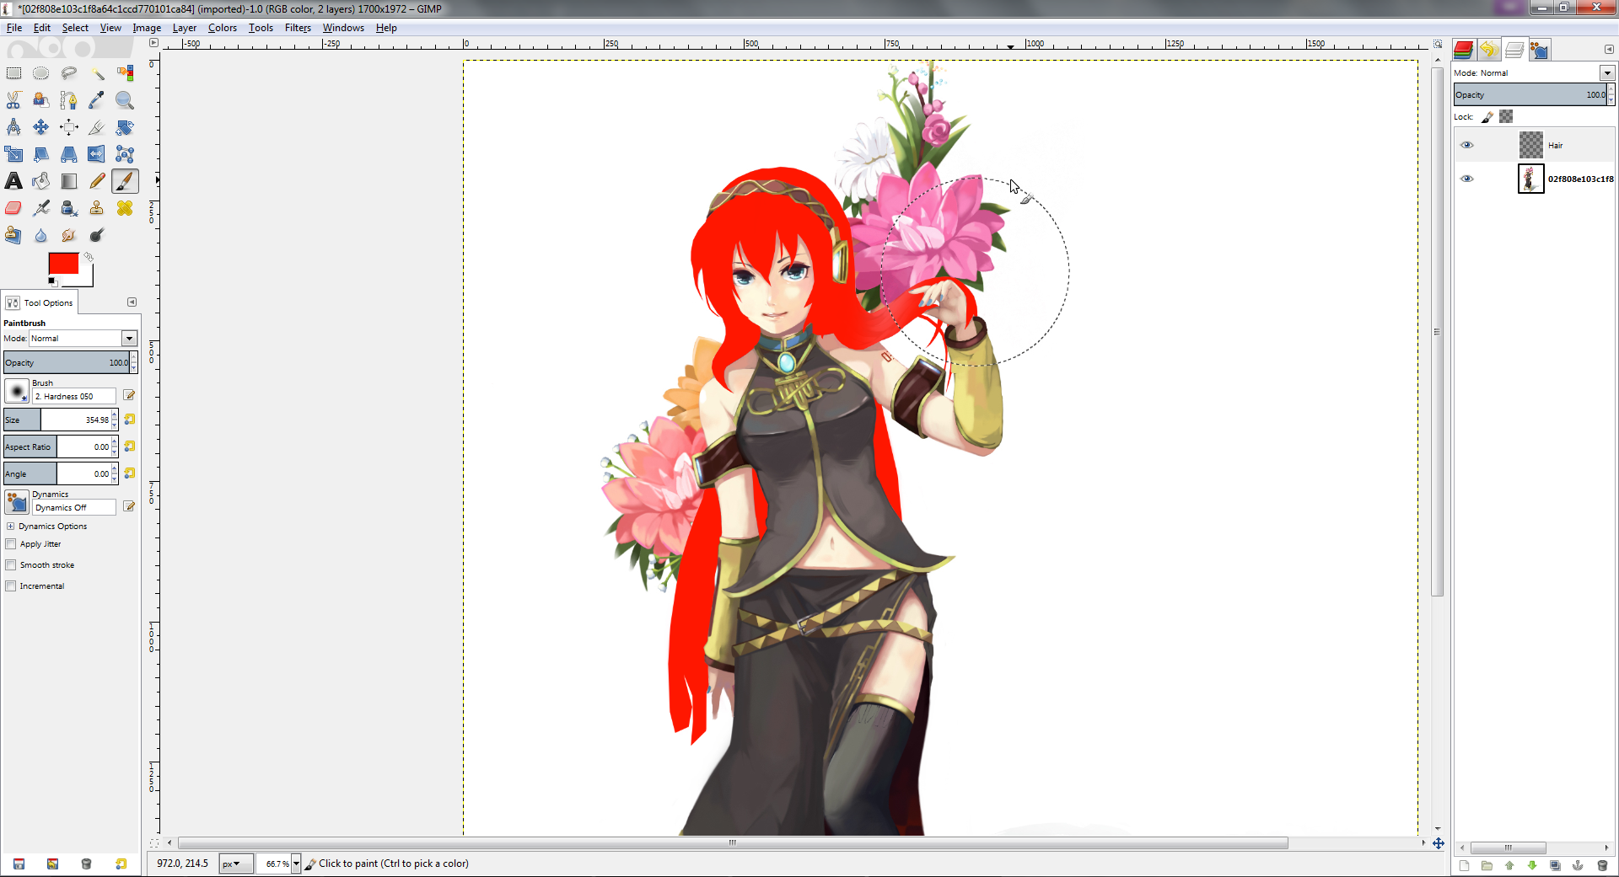Screen dimensions: 1619x877
Task: Choose the Bucket Fill tool
Action: click(41, 181)
